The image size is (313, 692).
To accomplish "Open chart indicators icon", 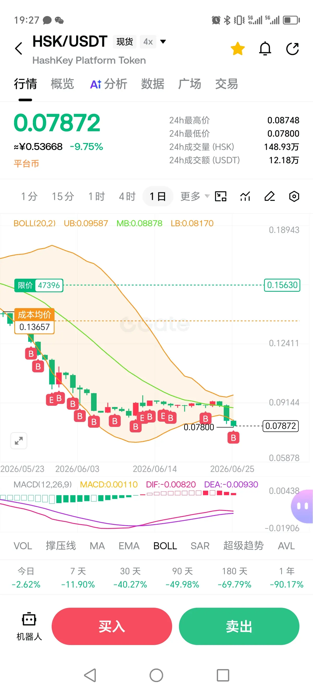I will tap(245, 196).
